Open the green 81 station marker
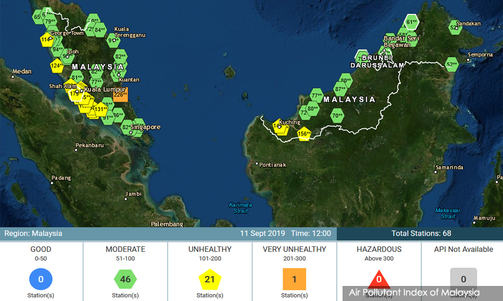This screenshot has width=503, height=301. pyautogui.click(x=76, y=77)
